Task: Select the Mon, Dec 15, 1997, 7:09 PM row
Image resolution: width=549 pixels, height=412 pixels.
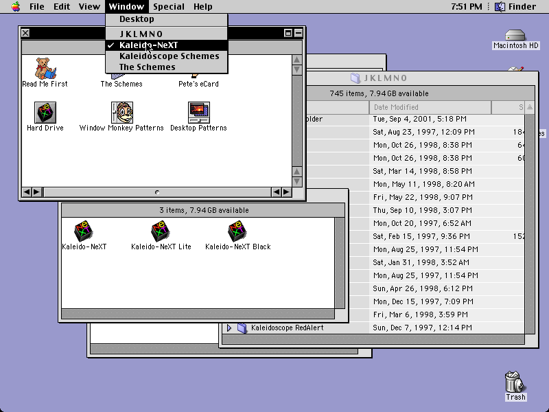Action: pyautogui.click(x=436, y=301)
